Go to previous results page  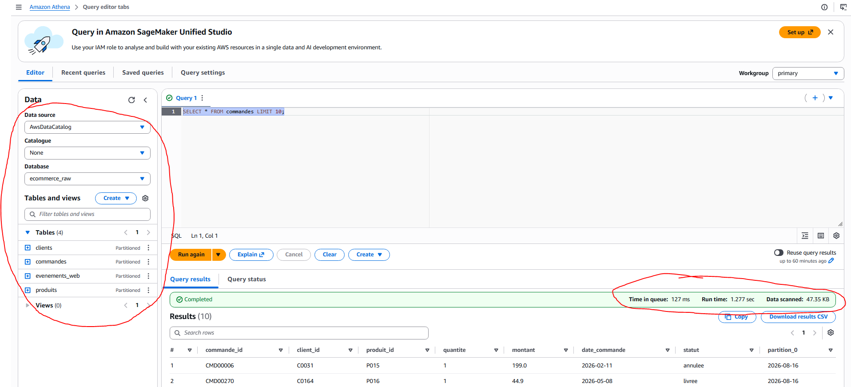tap(792, 333)
